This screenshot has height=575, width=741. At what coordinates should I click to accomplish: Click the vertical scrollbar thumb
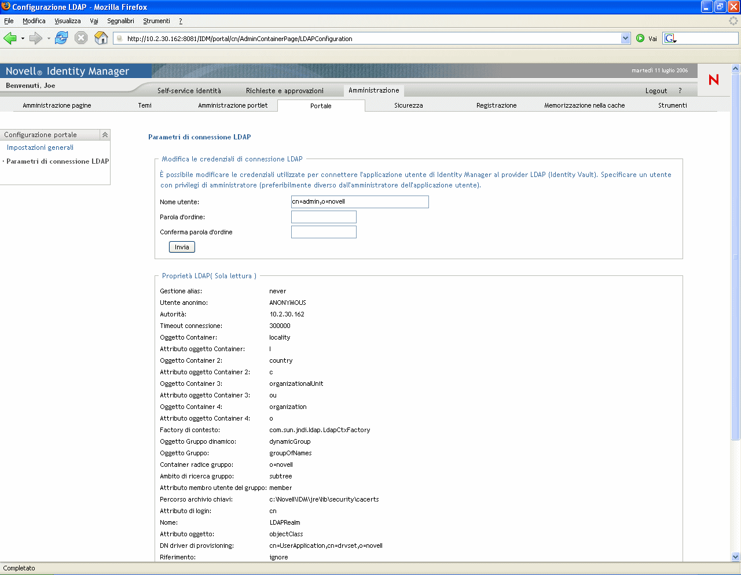coord(736,256)
